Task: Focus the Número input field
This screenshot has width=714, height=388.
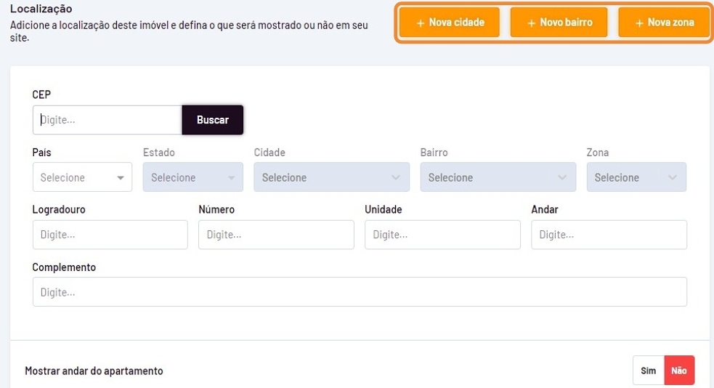Action: point(276,235)
